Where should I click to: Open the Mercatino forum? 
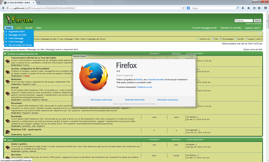(x=16, y=155)
